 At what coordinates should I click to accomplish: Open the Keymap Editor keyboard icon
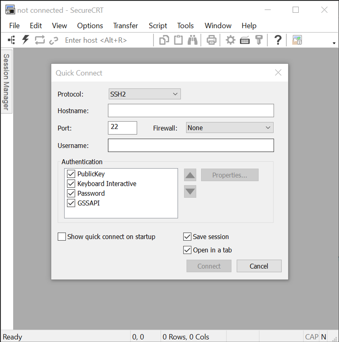click(245, 41)
